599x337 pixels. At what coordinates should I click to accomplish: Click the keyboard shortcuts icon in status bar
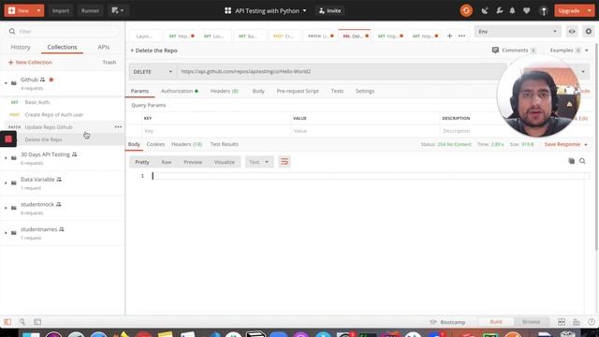(x=577, y=322)
